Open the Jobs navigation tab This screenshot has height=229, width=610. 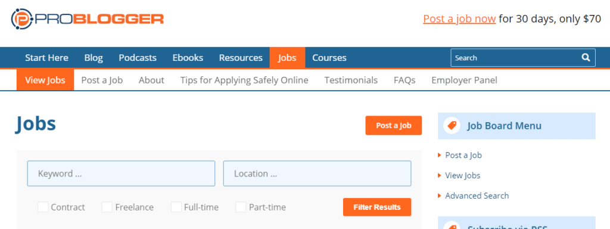tap(287, 58)
